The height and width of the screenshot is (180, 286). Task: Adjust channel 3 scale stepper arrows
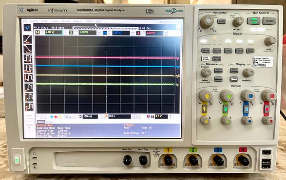(x=133, y=33)
